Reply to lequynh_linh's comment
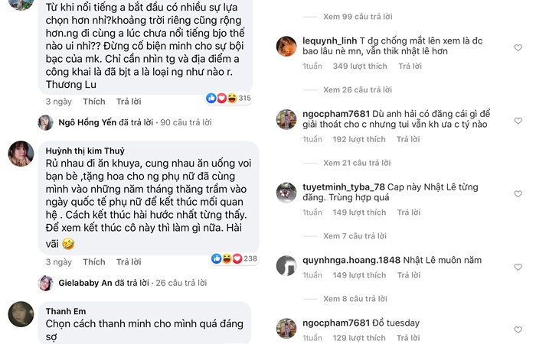 click(406, 67)
